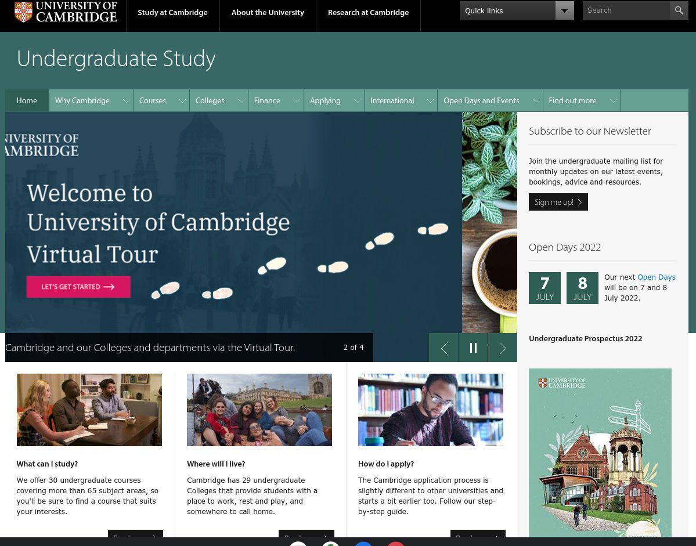Show the previous carousel slide
The width and height of the screenshot is (696, 546).
[444, 348]
